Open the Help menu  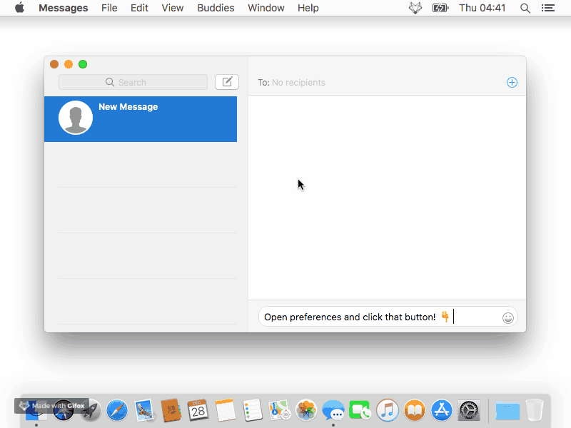tap(308, 8)
